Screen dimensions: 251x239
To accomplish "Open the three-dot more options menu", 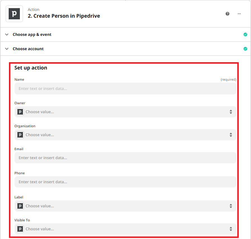I will coord(239,14).
